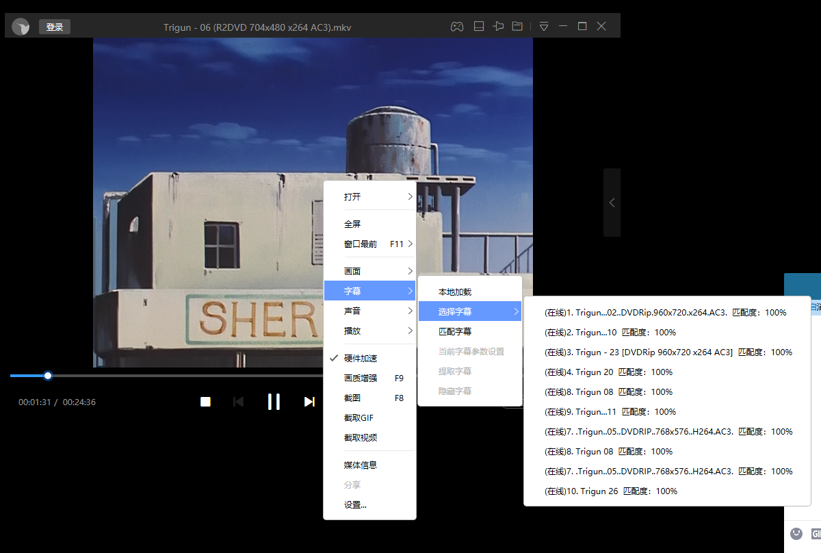Click the mini-mode square icon in title bar
The width and height of the screenshot is (821, 553).
coord(479,27)
